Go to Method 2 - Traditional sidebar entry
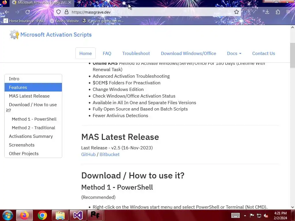 click(33, 128)
